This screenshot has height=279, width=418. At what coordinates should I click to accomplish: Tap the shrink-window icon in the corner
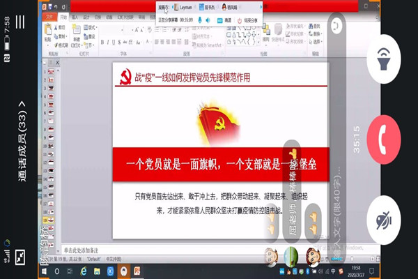click(x=20, y=257)
